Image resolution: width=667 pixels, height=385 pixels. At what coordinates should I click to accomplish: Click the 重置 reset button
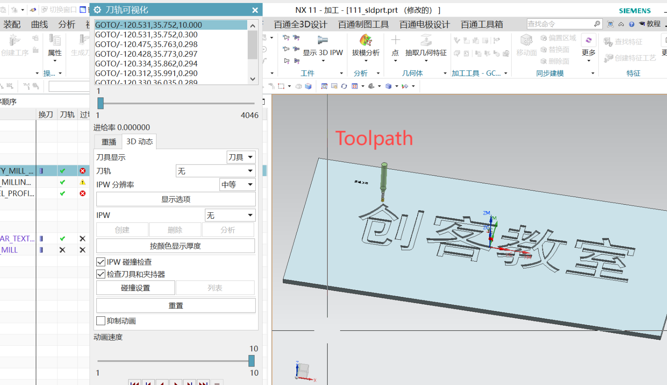pos(176,306)
